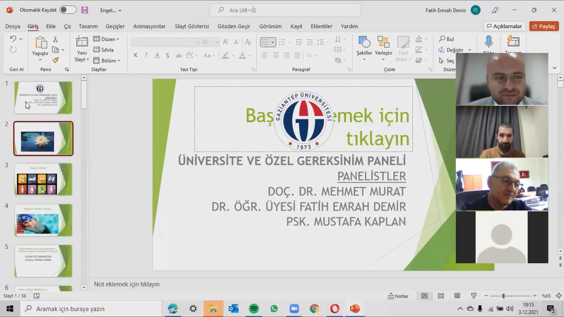
Task: Toggle the Notlar notes pane
Action: tap(398, 296)
